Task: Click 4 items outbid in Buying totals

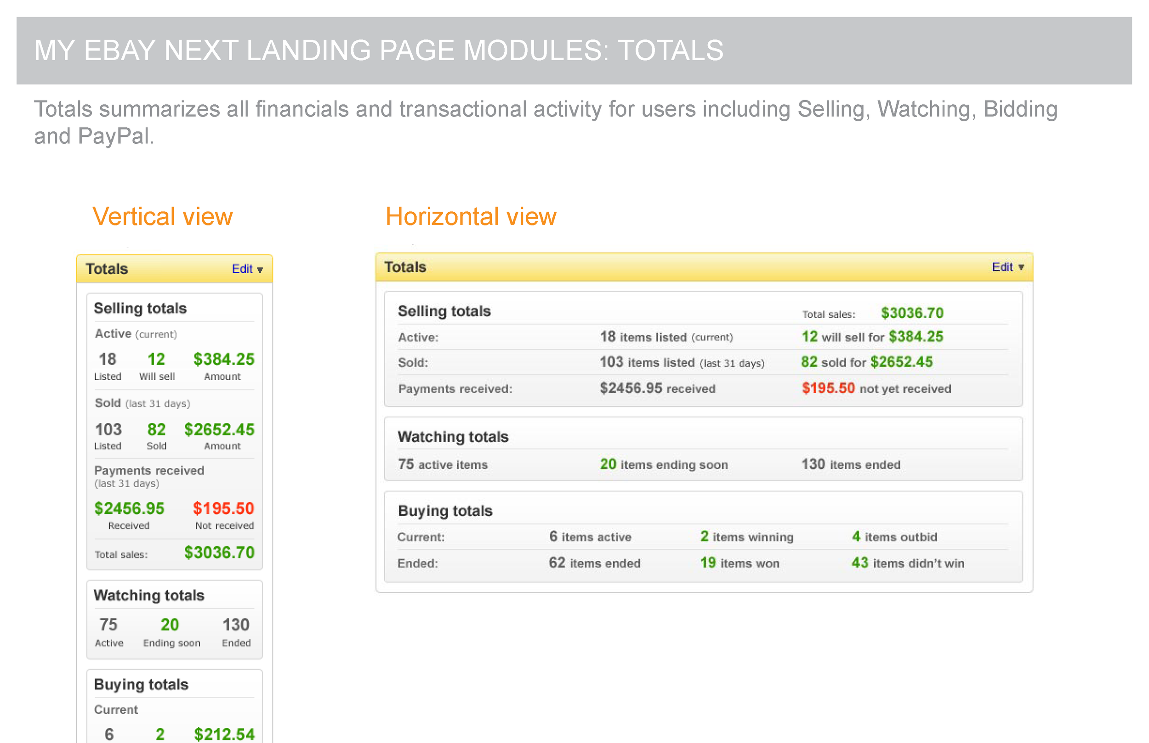Action: [894, 536]
